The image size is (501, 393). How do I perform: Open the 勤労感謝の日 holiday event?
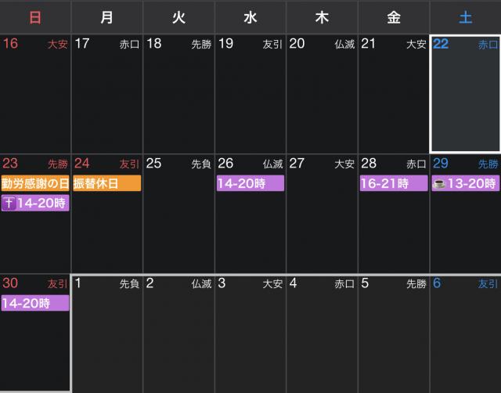click(35, 183)
